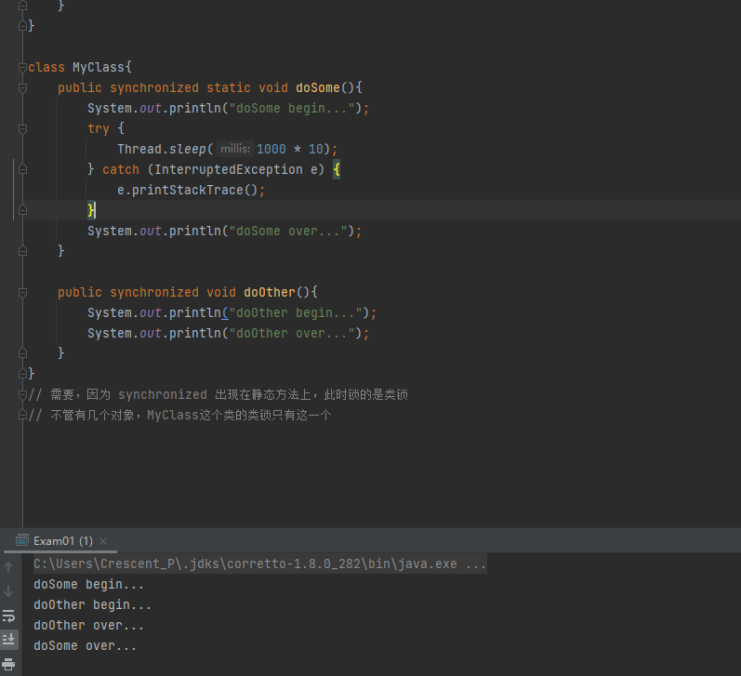Click the comment line starting with 不管有几个对象
Image resolution: width=741 pixels, height=676 pixels.
(x=179, y=415)
